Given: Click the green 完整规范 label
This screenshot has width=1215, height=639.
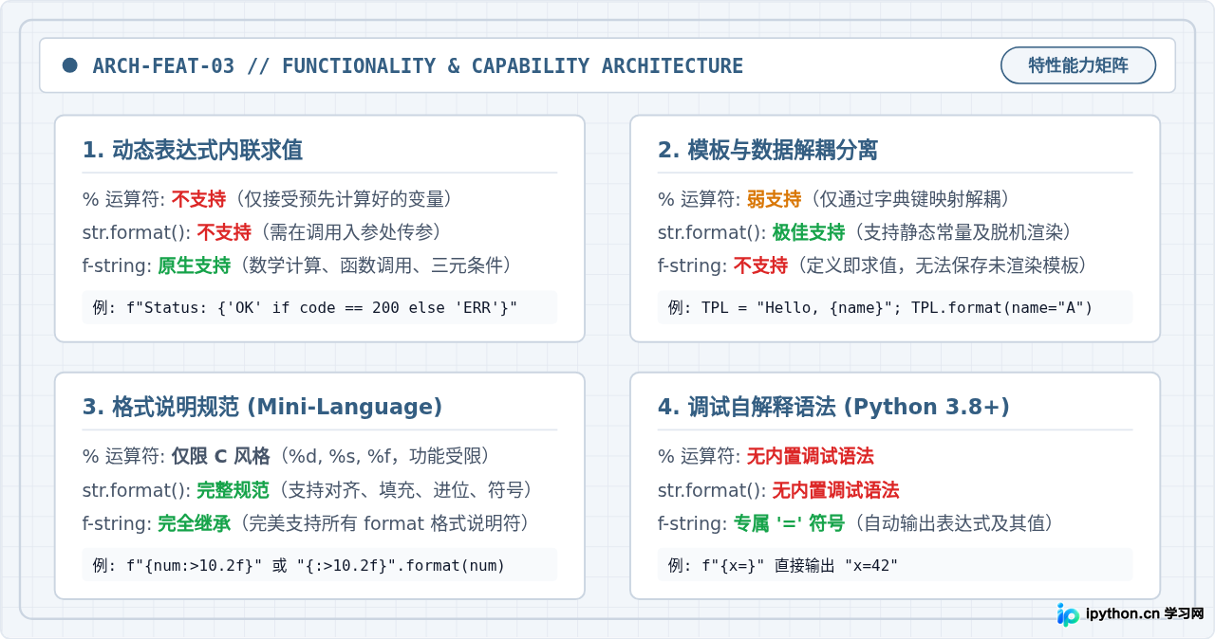Looking at the screenshot, I should tap(234, 490).
